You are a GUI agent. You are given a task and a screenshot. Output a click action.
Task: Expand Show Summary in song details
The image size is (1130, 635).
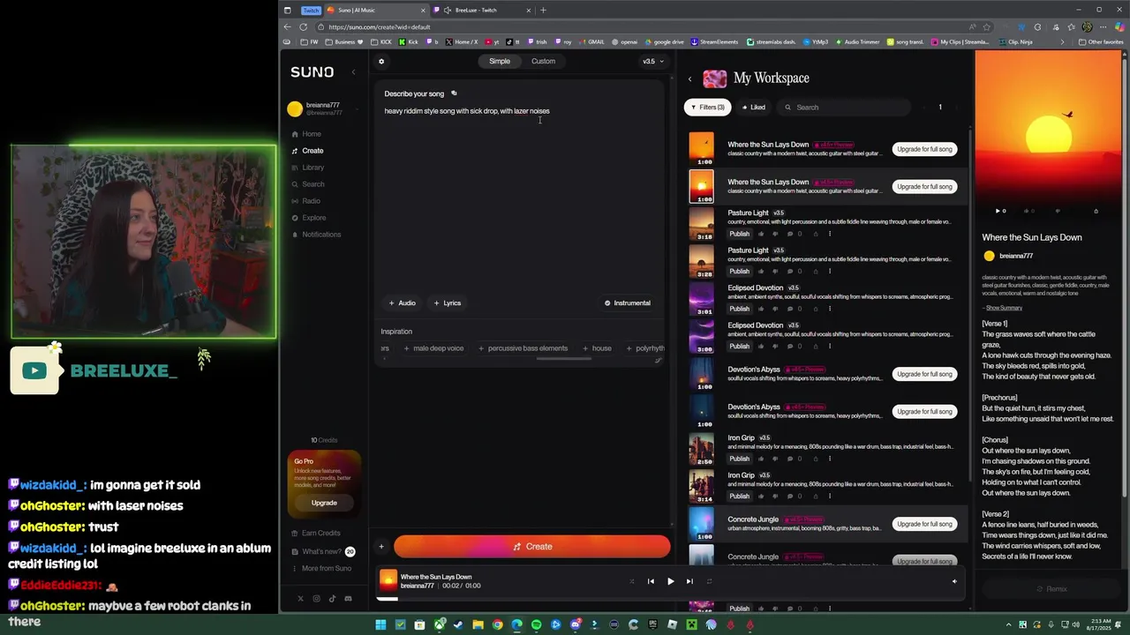pos(1004,308)
